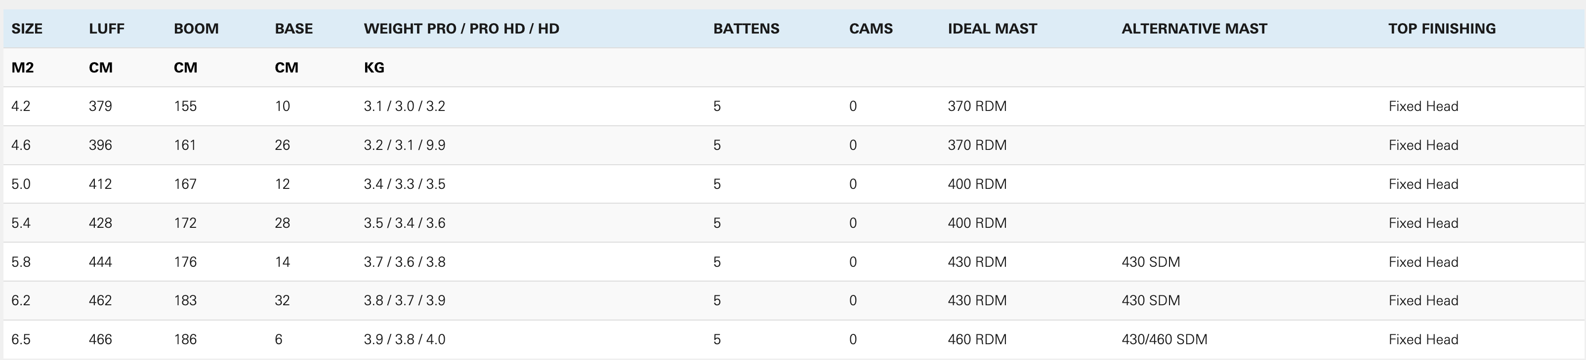Image resolution: width=1586 pixels, height=360 pixels.
Task: Click the CAMS column header
Action: pos(871,29)
